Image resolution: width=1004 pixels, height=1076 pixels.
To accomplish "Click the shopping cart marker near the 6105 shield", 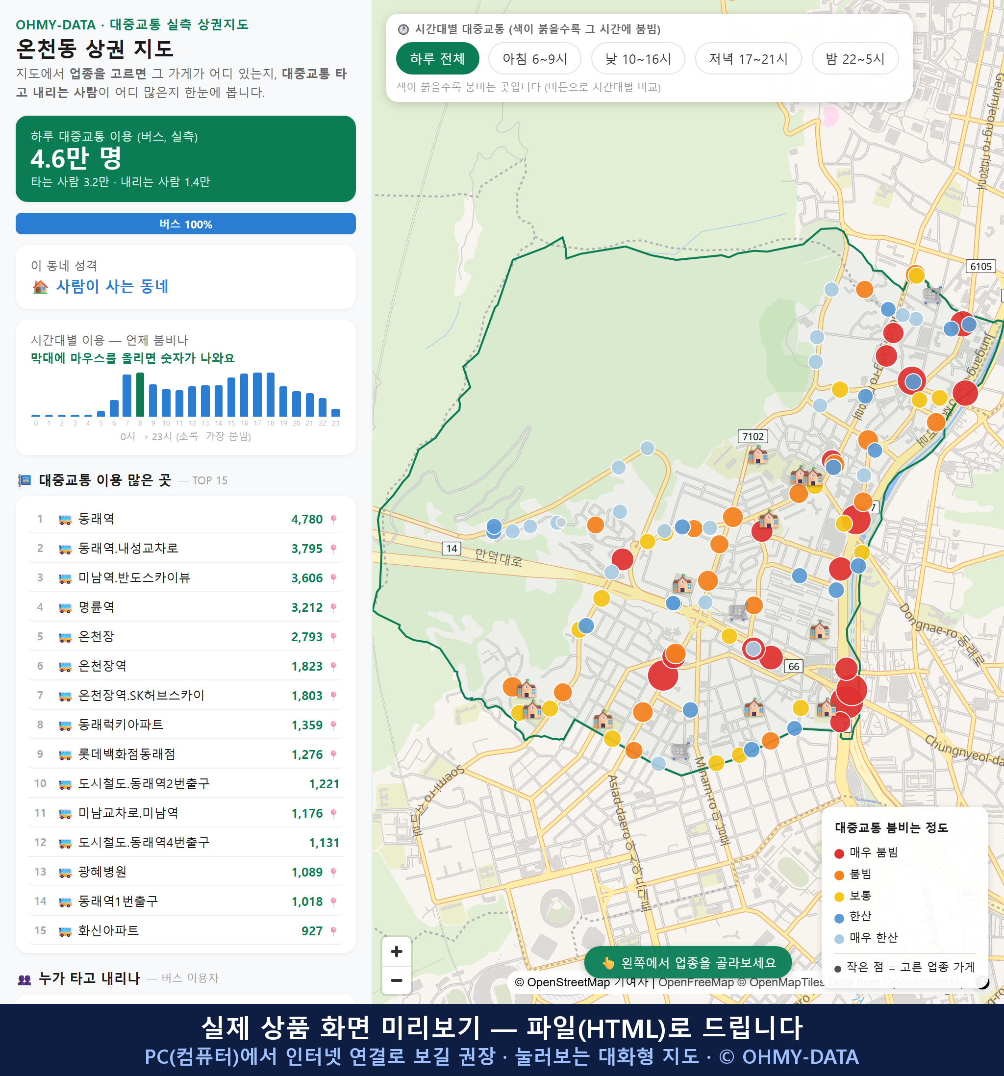I will (x=932, y=295).
